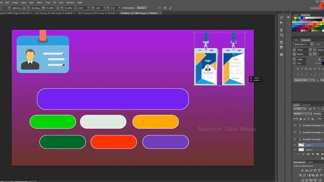Add a Brightness/Contrast adjustment
Image resolution: width=324 pixels, height=182 pixels.
(x=302, y=171)
